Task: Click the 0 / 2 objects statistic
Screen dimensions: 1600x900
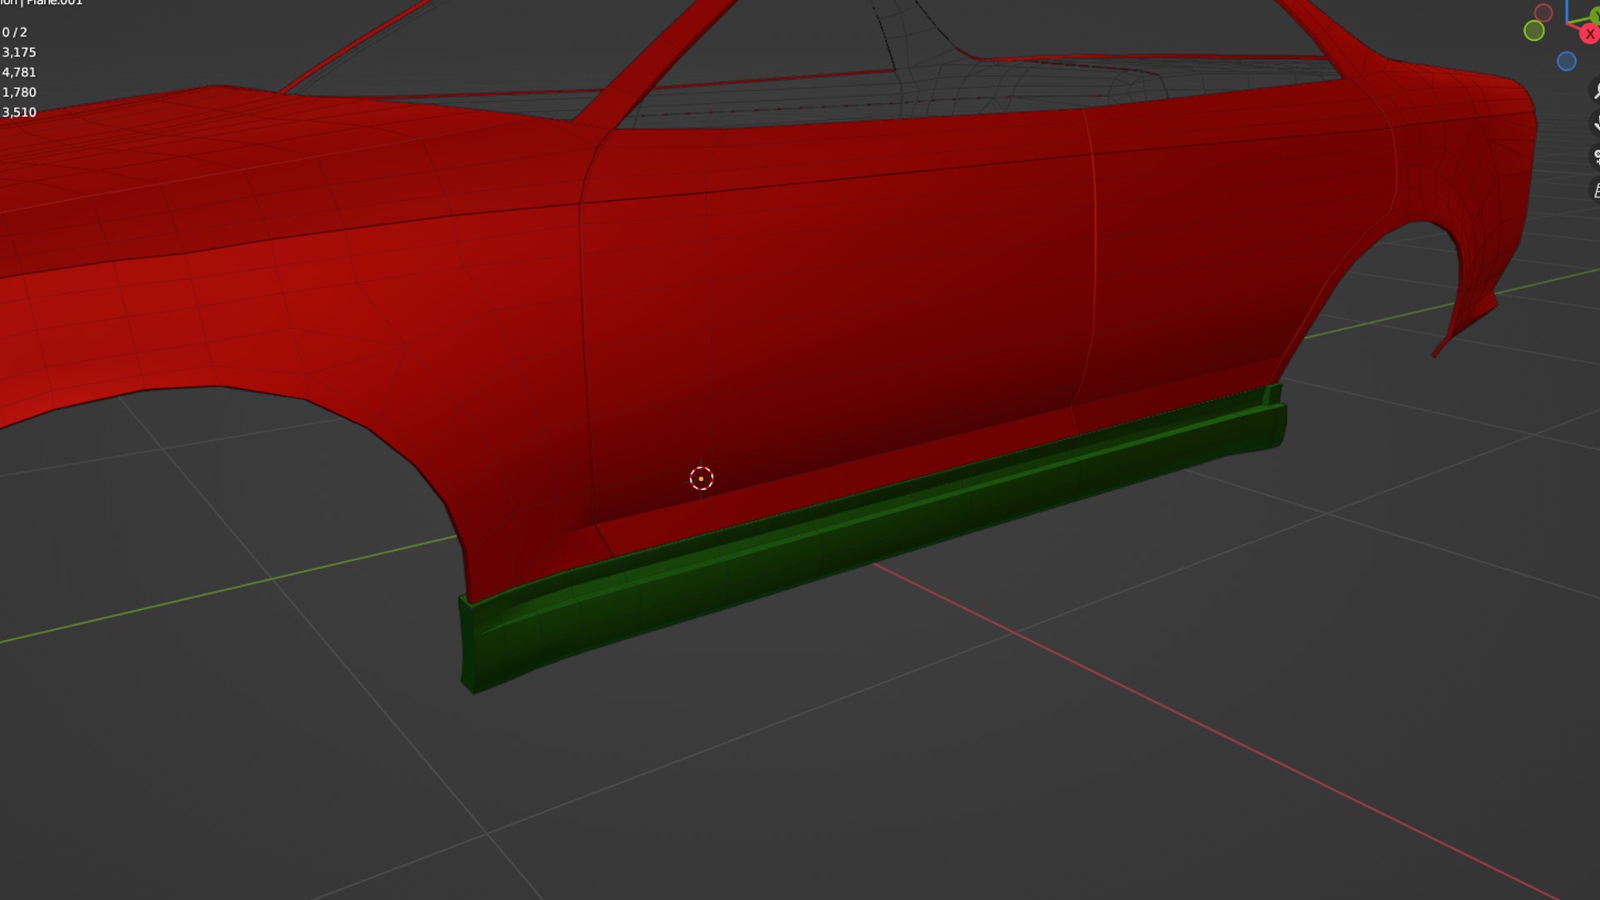Action: (x=15, y=32)
